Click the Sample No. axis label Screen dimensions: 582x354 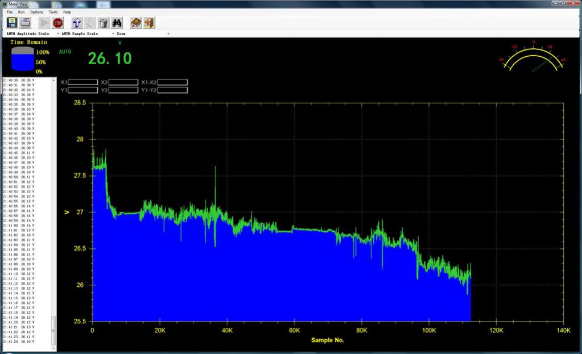pyautogui.click(x=327, y=340)
